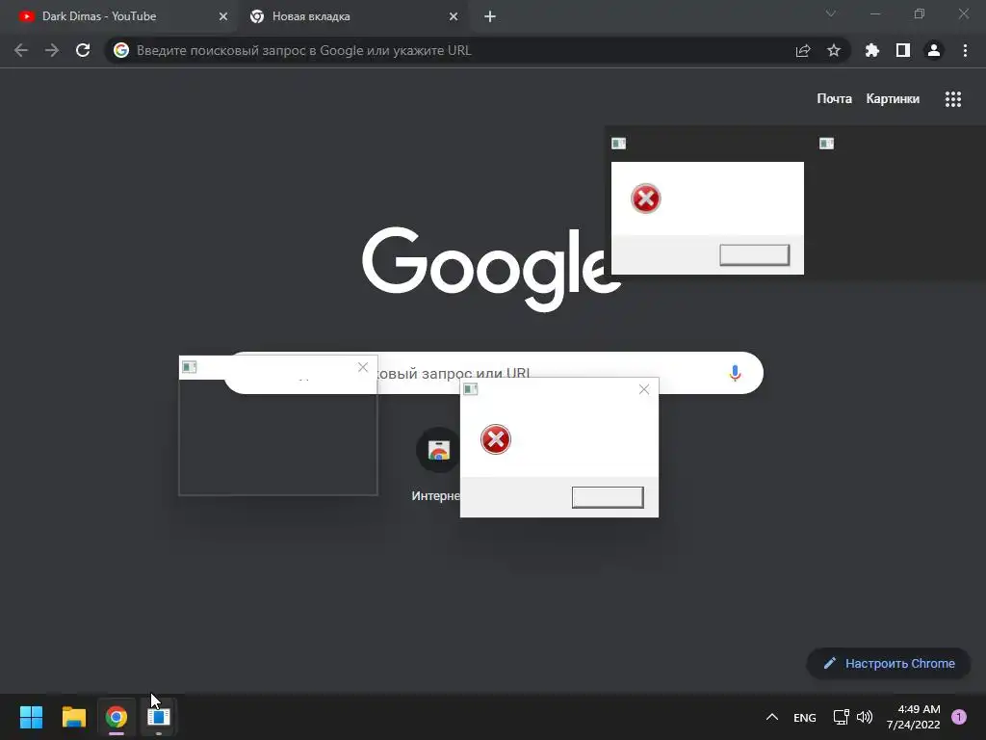Open the notification badge
986x740 pixels.
click(959, 717)
